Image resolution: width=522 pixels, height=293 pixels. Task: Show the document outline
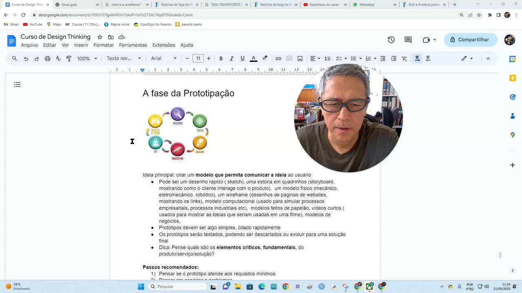(x=17, y=85)
